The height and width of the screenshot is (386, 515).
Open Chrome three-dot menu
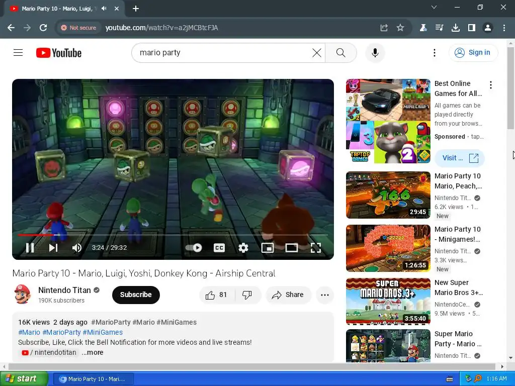coord(504,28)
